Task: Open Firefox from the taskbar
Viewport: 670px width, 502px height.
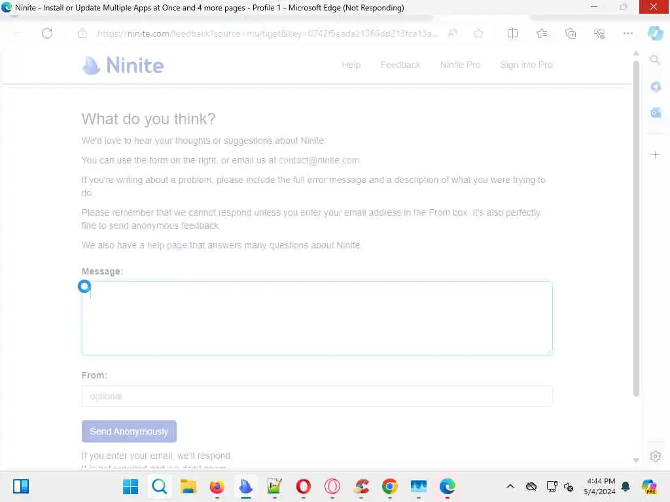Action: [217, 486]
